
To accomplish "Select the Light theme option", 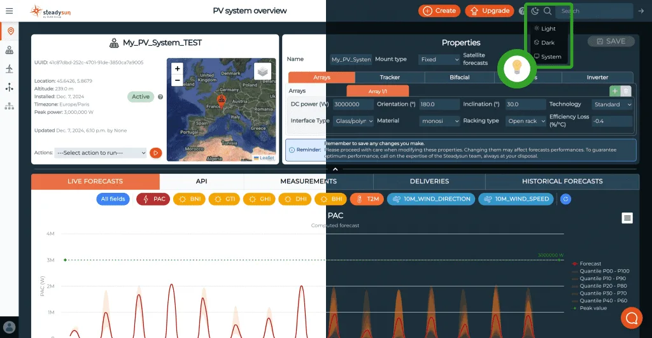I will [548, 29].
